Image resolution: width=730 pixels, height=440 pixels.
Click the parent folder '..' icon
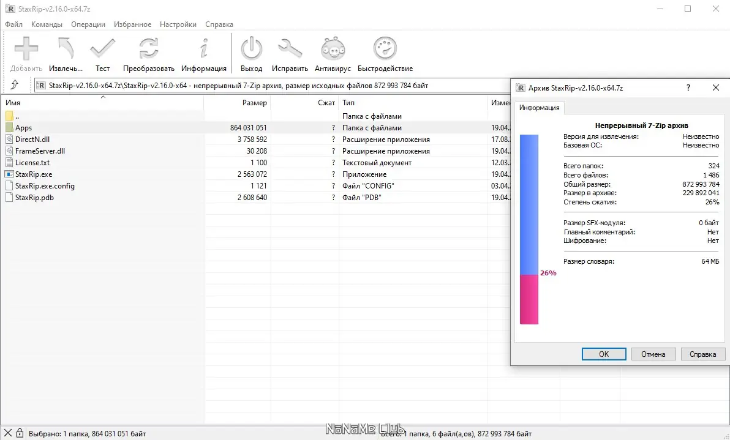pyautogui.click(x=9, y=116)
